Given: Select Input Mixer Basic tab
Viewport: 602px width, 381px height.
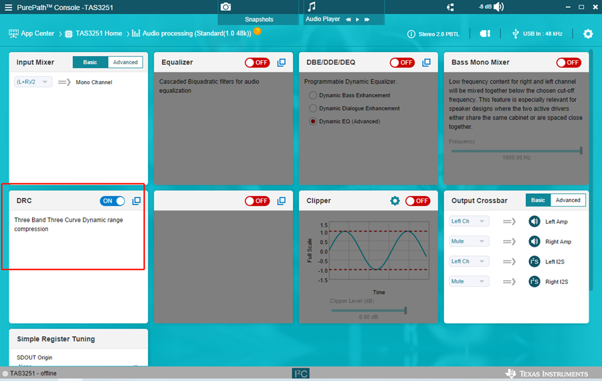Looking at the screenshot, I should [x=90, y=62].
